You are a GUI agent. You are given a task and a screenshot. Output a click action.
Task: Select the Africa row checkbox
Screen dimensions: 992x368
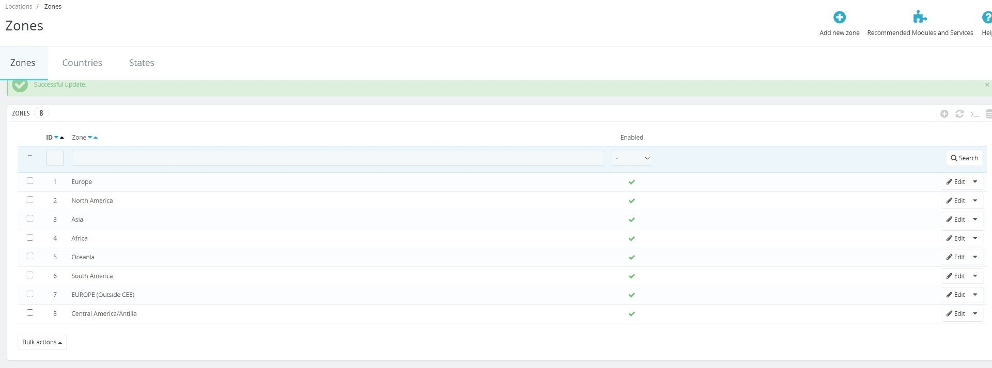[x=30, y=238]
